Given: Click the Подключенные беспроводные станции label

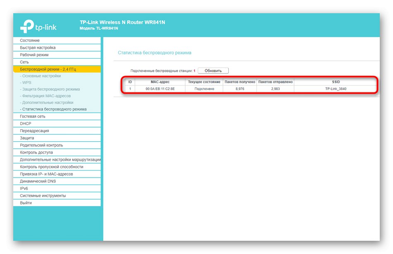Looking at the screenshot, I should pyautogui.click(x=161, y=71).
